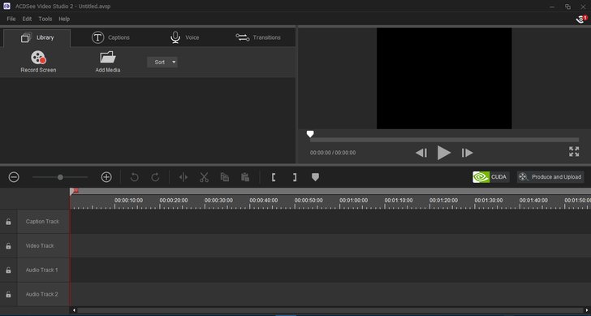This screenshot has height=316, width=591.
Task: Click the Paste clipboard icon
Action: [245, 177]
